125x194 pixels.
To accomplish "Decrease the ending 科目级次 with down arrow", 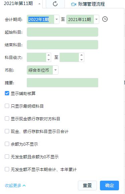I will [82, 60].
